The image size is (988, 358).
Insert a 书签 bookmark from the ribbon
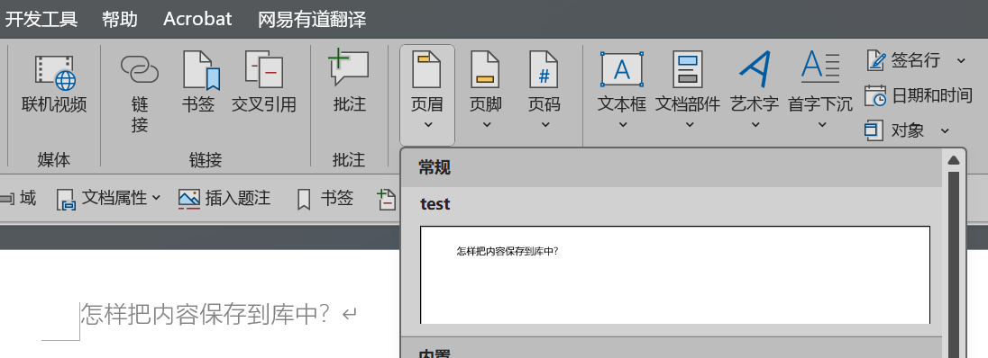pos(198,83)
